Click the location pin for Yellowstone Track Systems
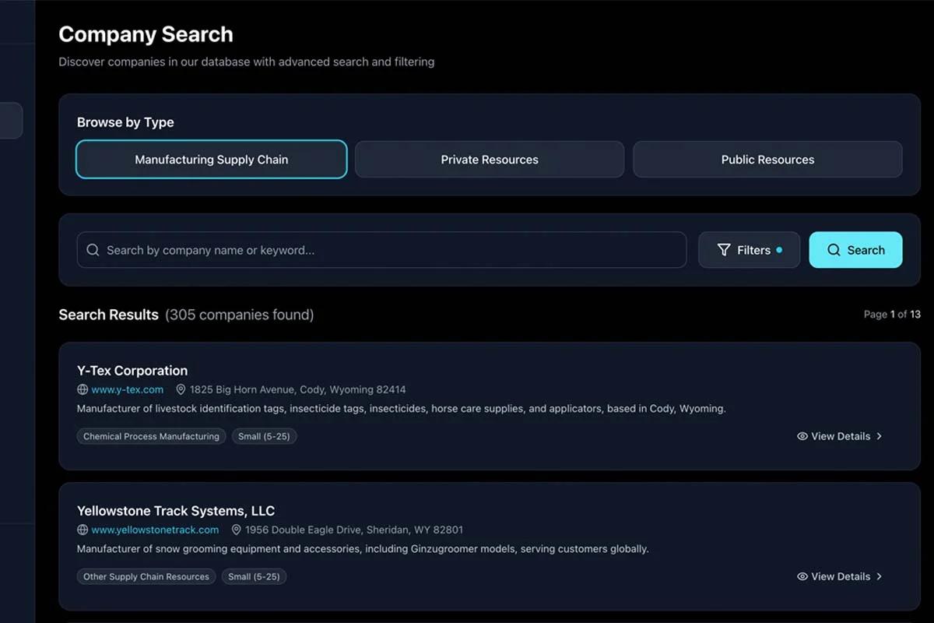 pos(237,530)
